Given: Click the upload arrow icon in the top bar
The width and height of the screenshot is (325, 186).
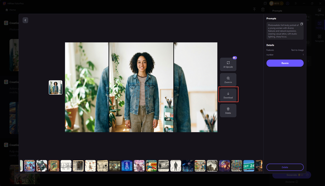Looking at the screenshot, I should pyautogui.click(x=254, y=10).
